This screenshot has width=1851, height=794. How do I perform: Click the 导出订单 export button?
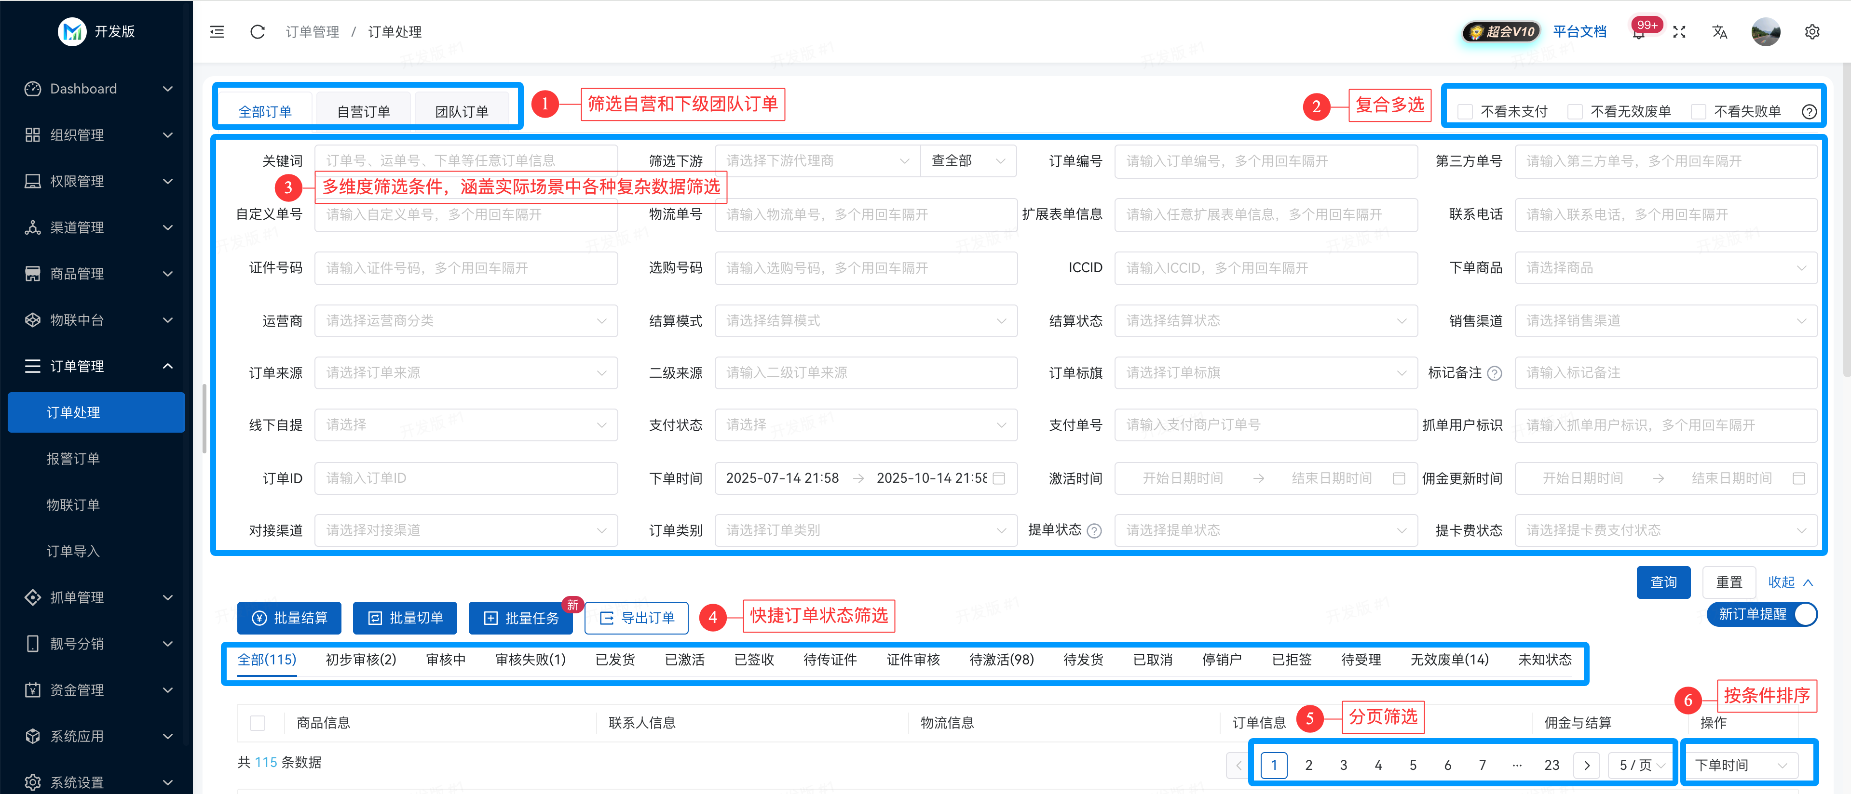(x=636, y=617)
